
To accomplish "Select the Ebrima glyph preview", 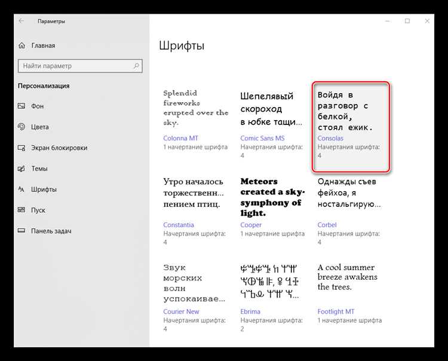I will point(269,282).
